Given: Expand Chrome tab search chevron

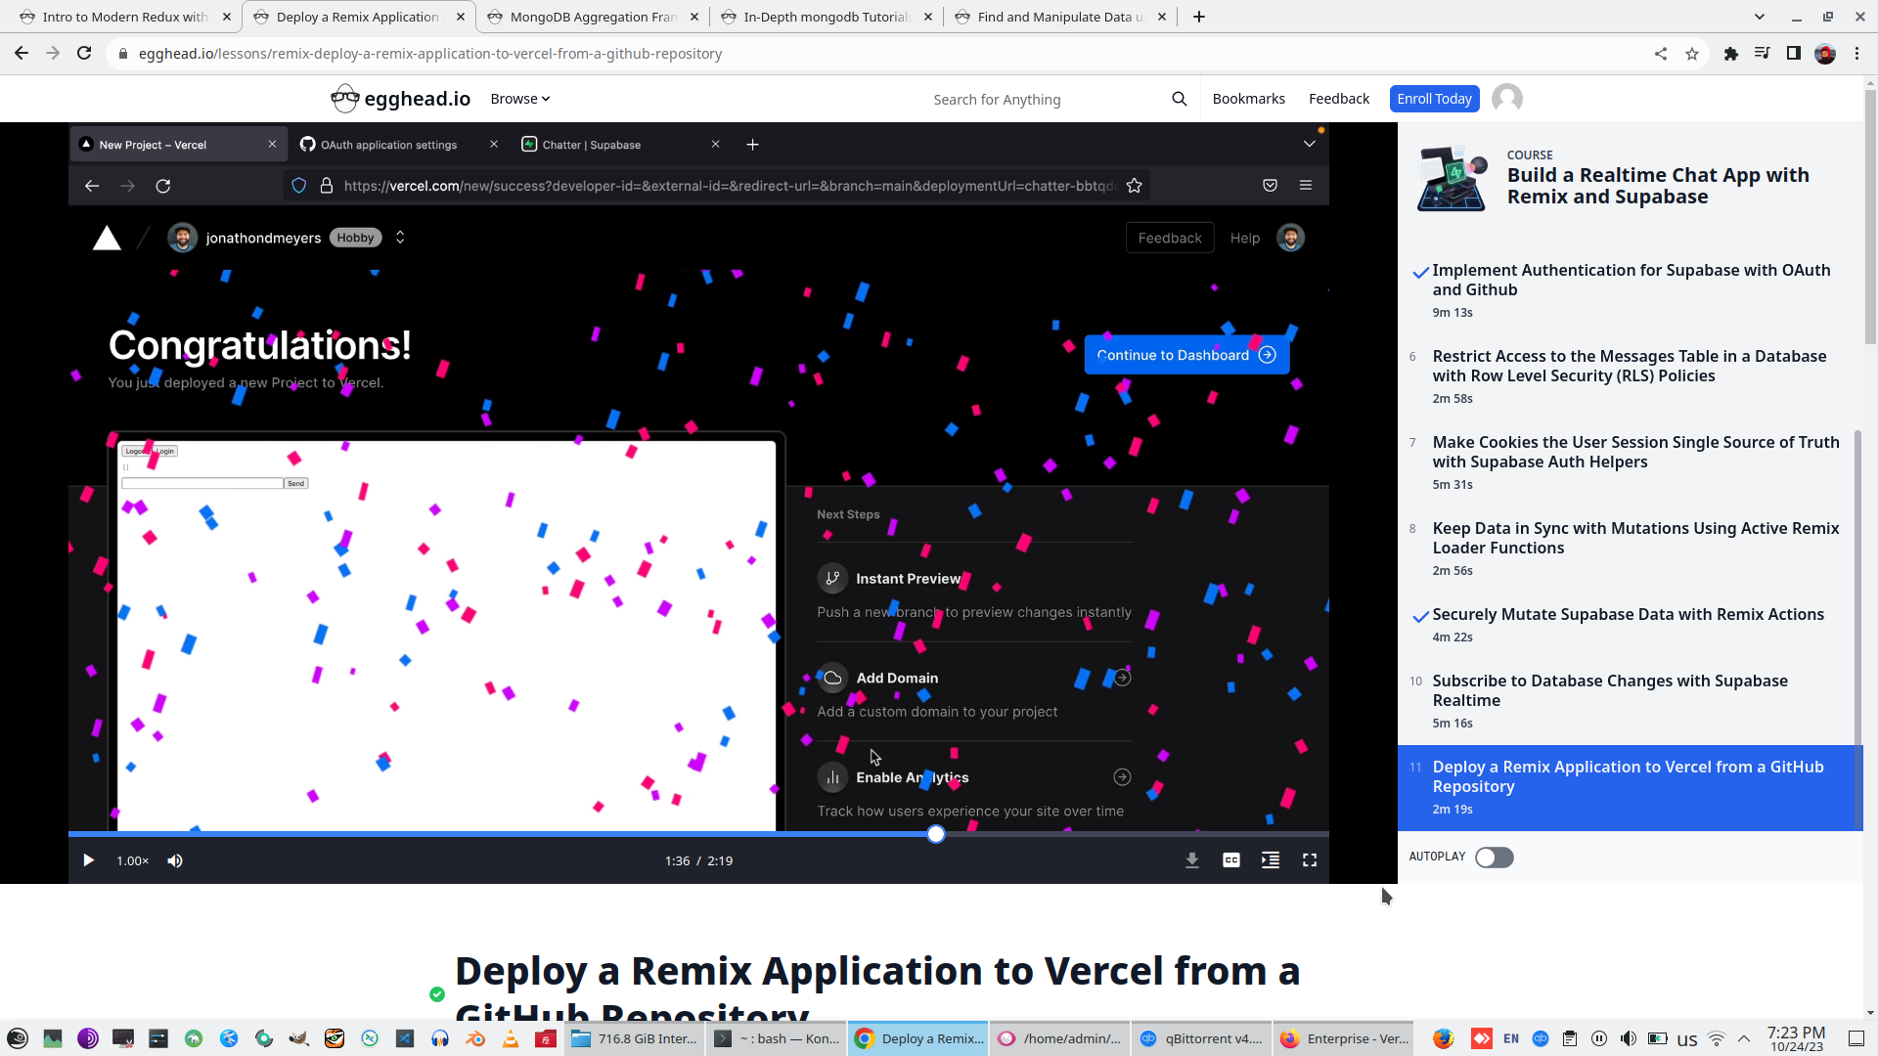Looking at the screenshot, I should coord(1759,17).
